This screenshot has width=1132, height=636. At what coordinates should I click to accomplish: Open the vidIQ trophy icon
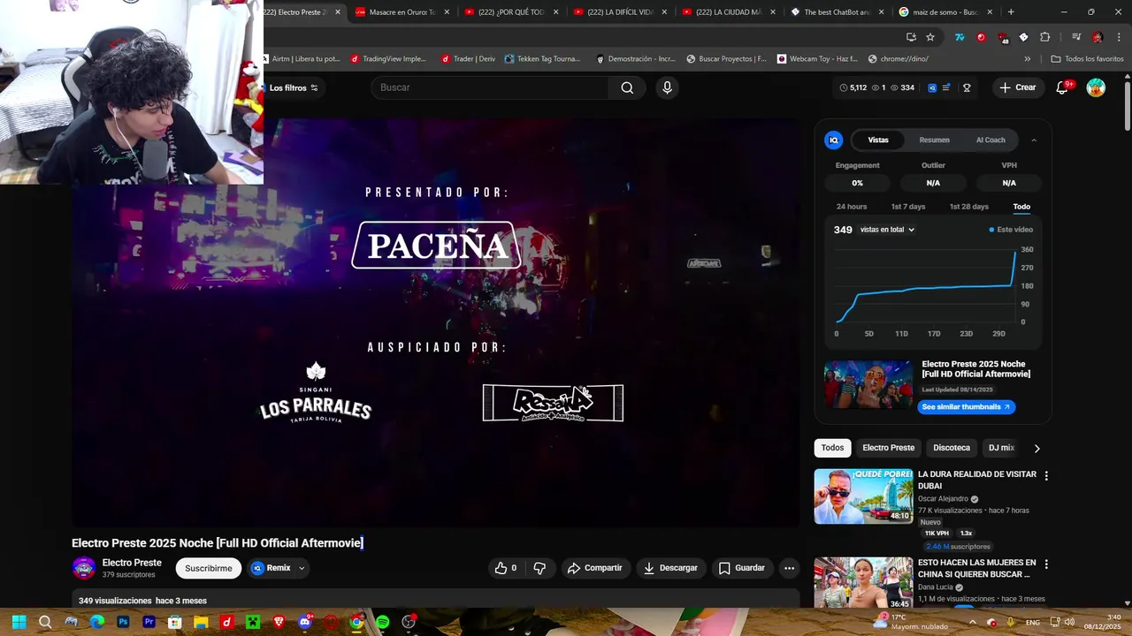967,87
